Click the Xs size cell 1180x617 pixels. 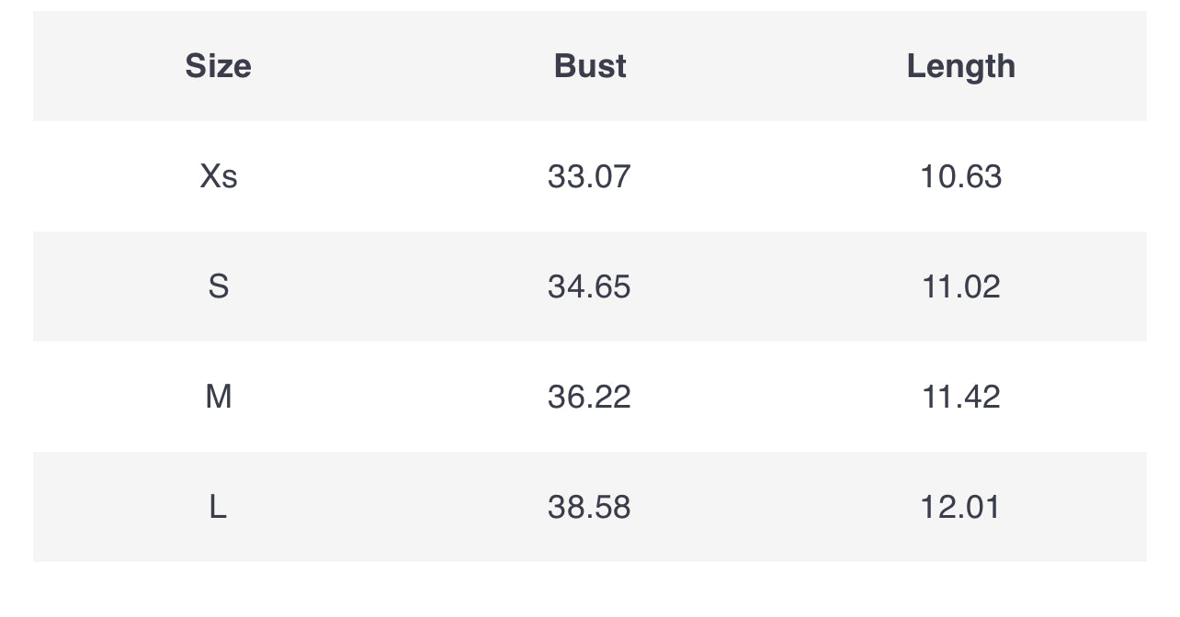(219, 176)
